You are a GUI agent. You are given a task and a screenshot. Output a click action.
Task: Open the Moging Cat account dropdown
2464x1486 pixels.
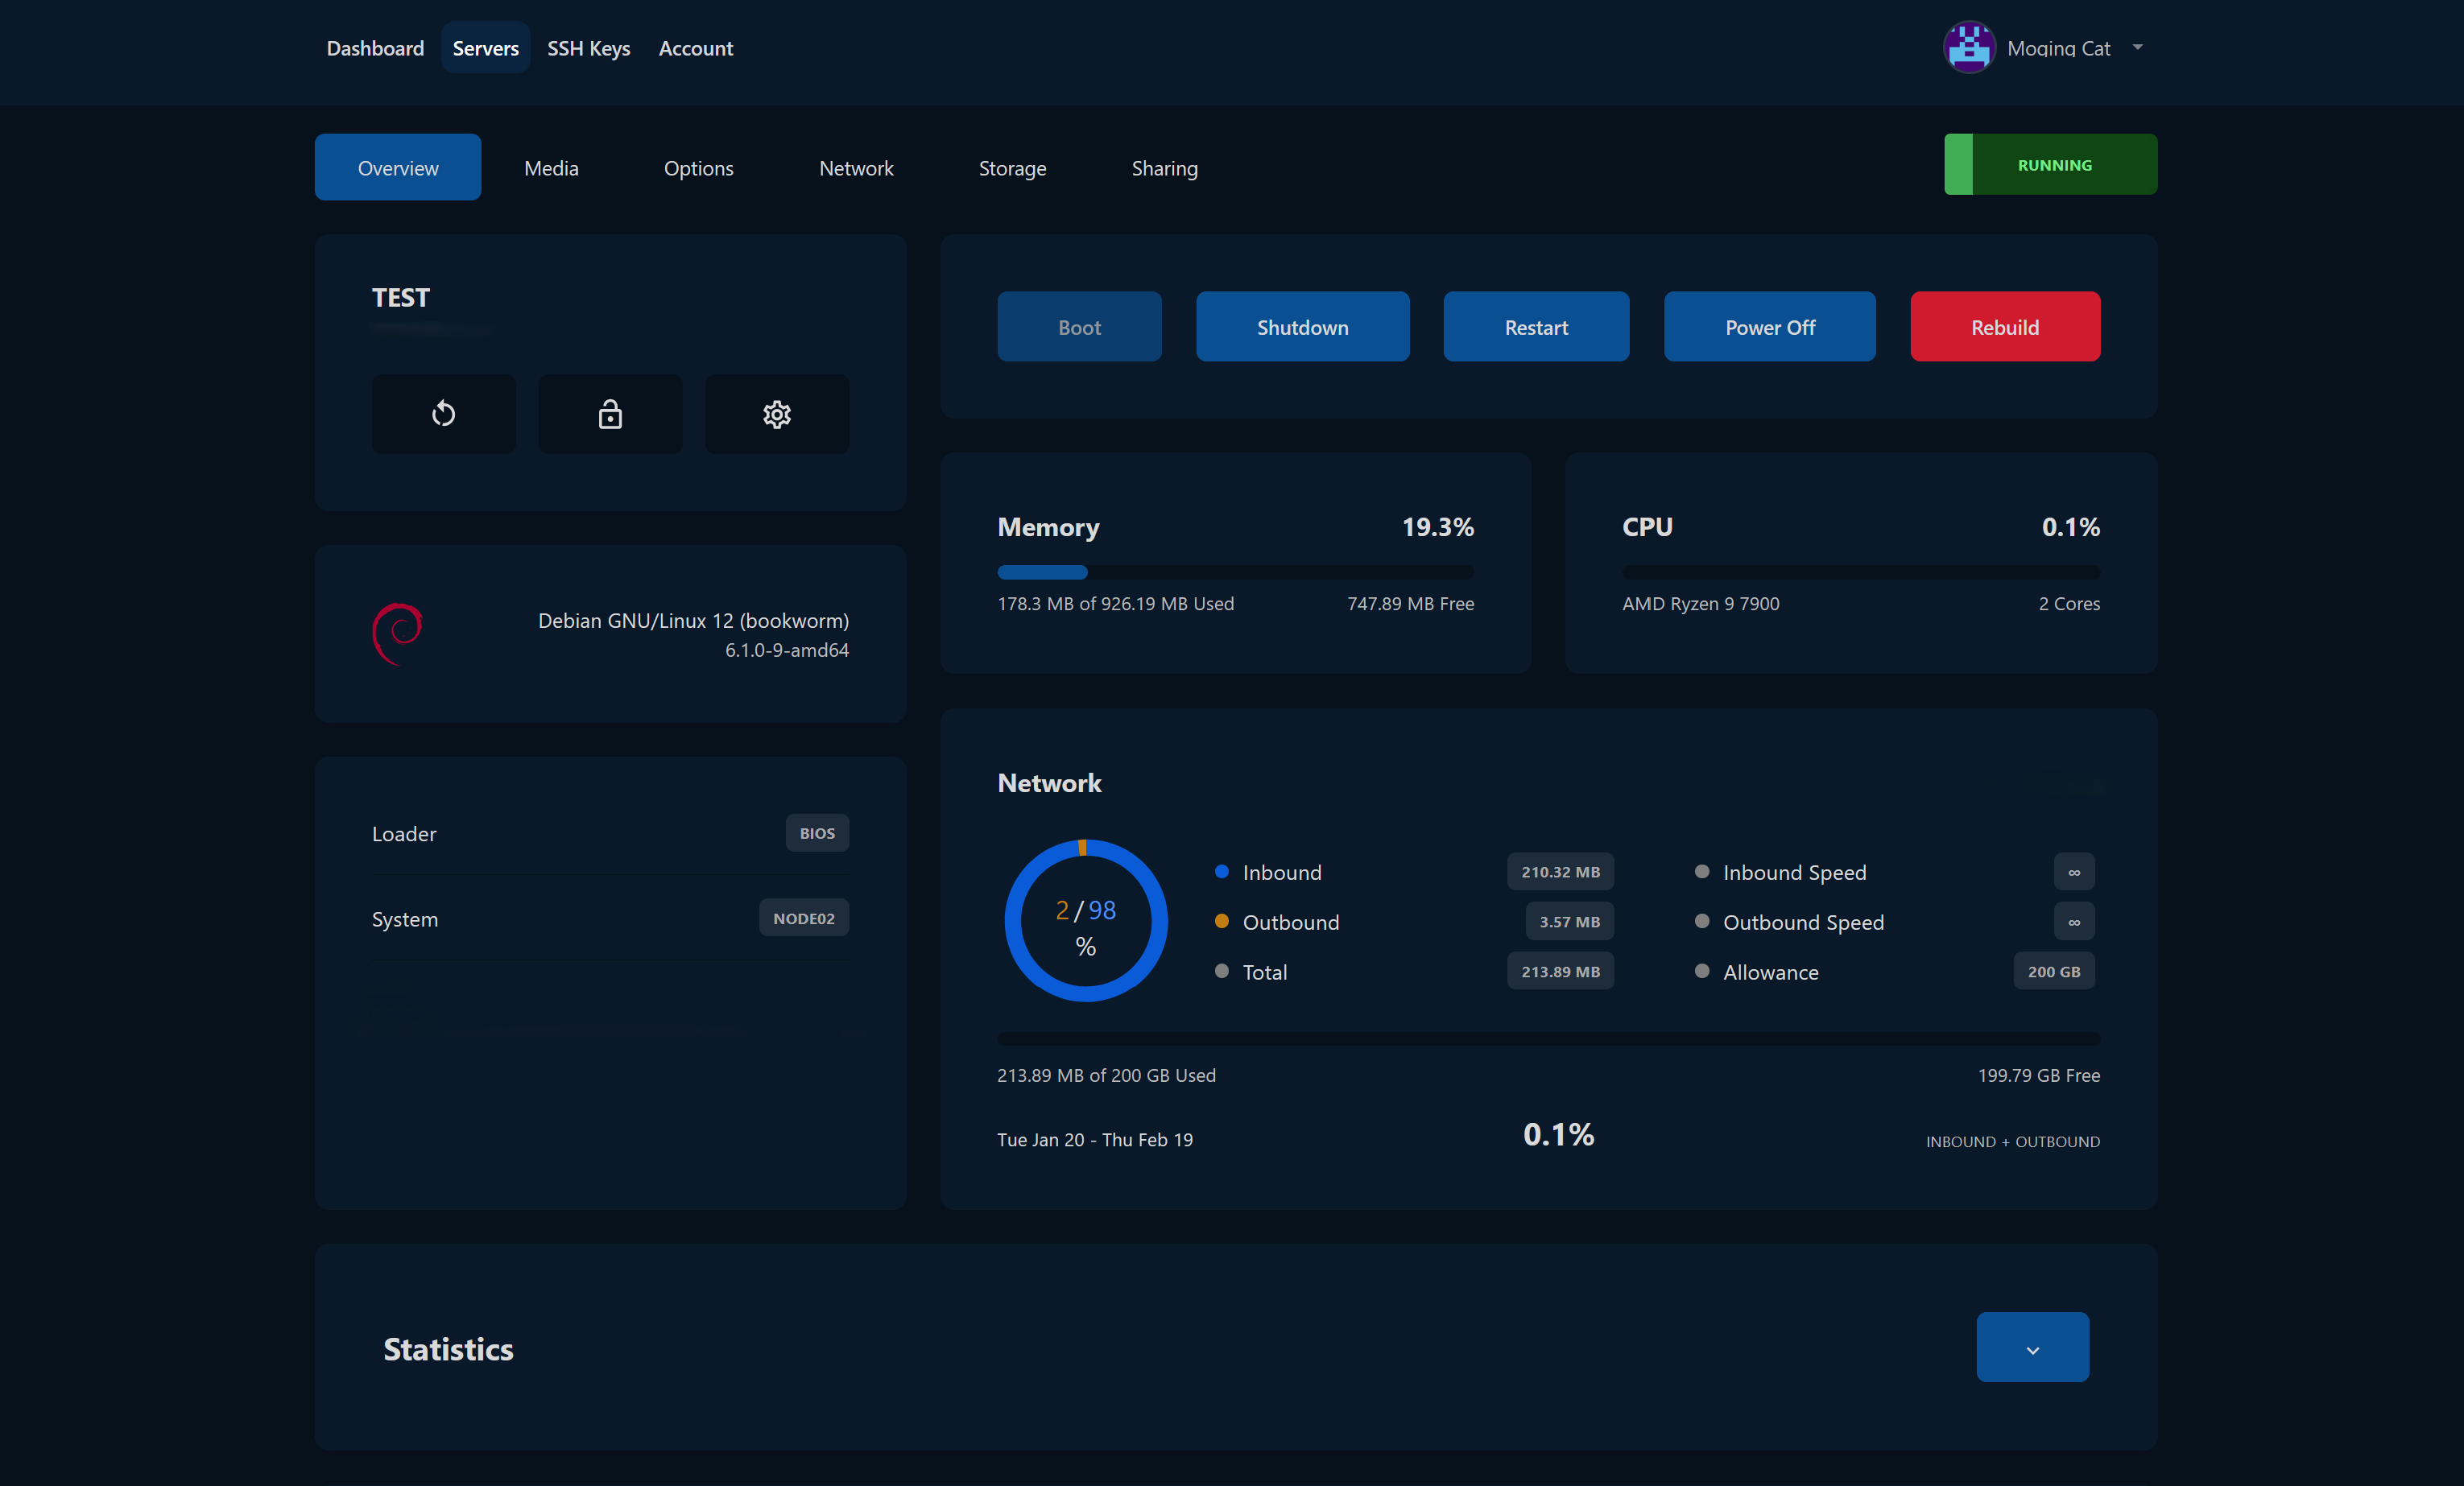coord(2137,47)
